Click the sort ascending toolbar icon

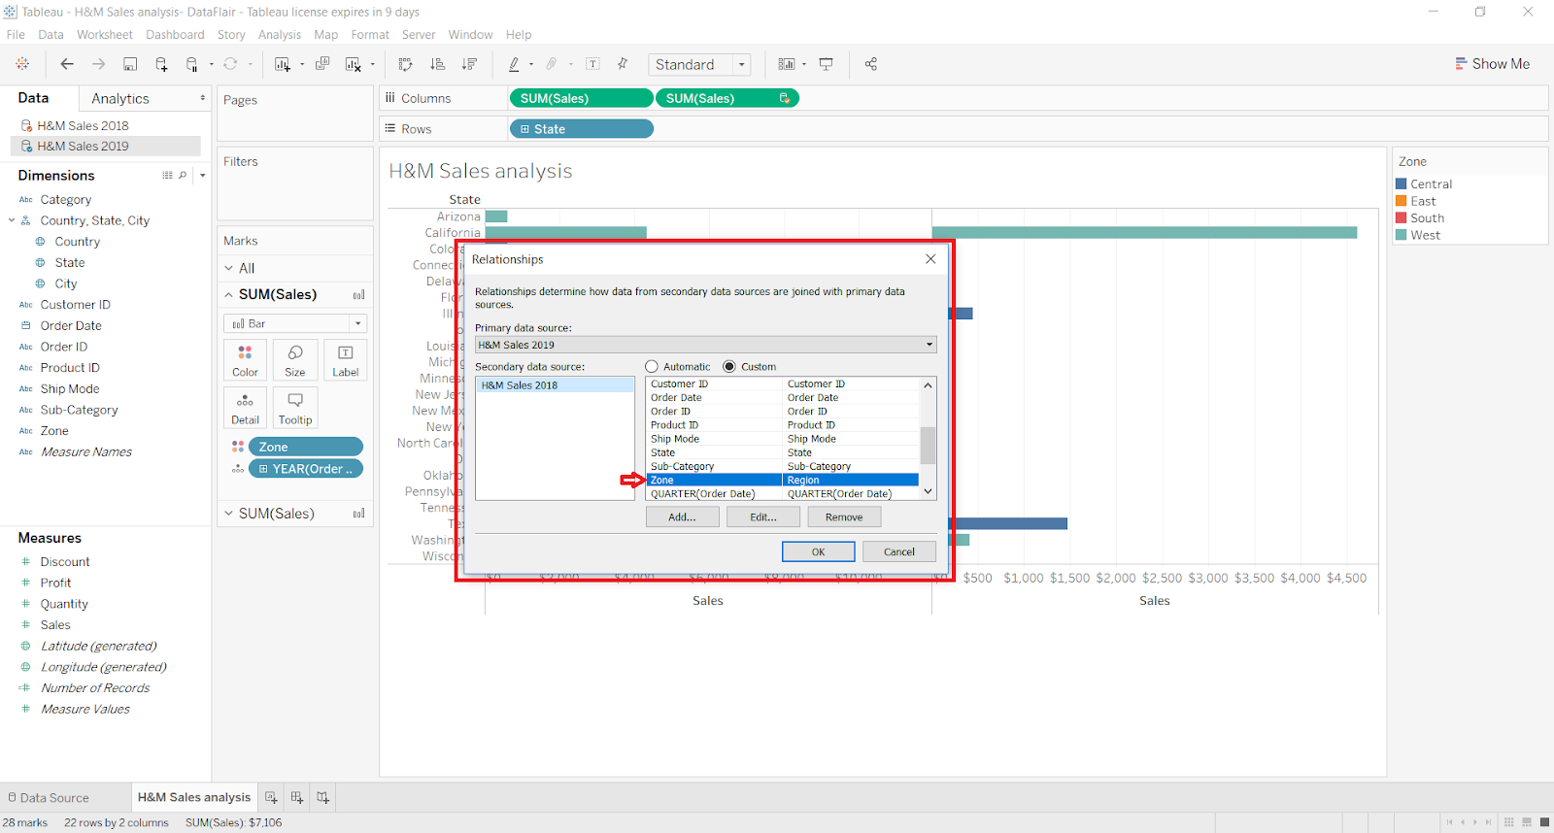[438, 64]
